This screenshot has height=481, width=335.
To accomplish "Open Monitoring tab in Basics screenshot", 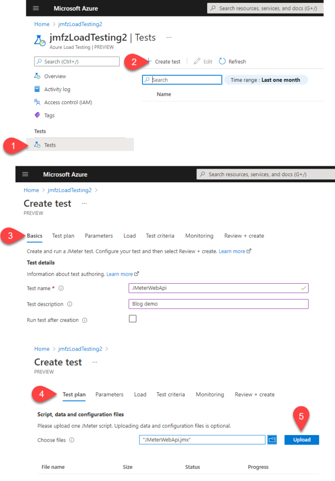I will point(199,236).
